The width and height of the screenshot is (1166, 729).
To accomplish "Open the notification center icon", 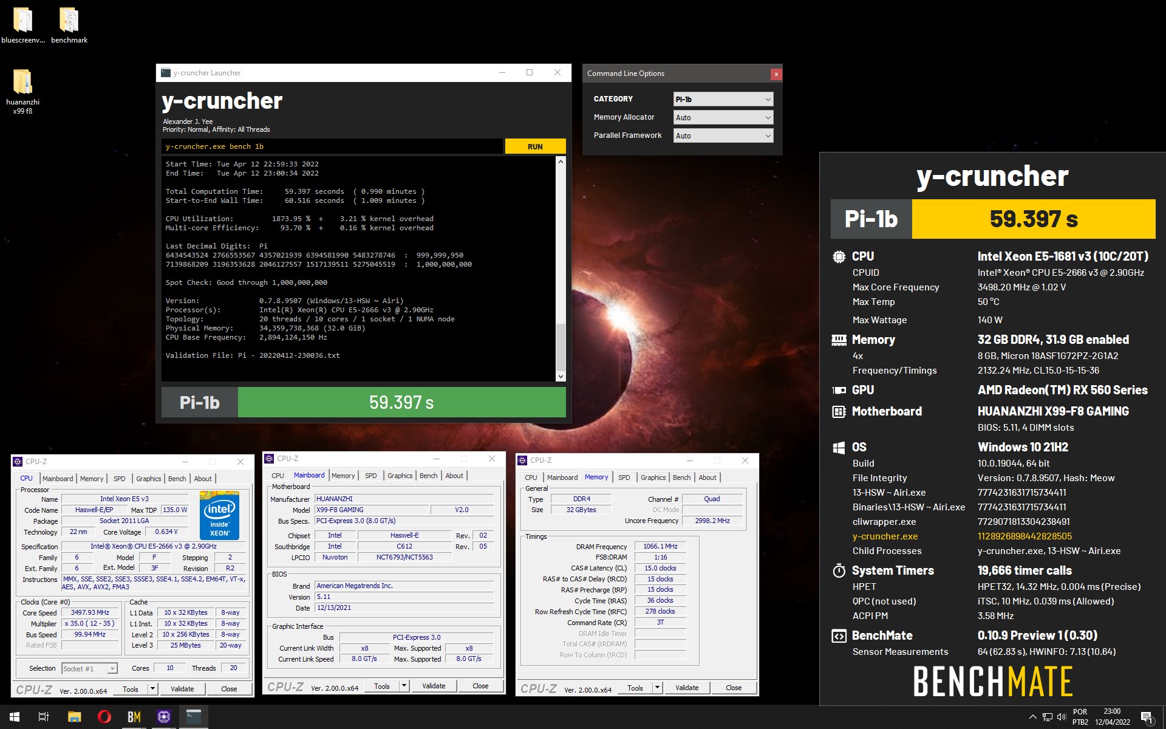I will click(x=1147, y=717).
